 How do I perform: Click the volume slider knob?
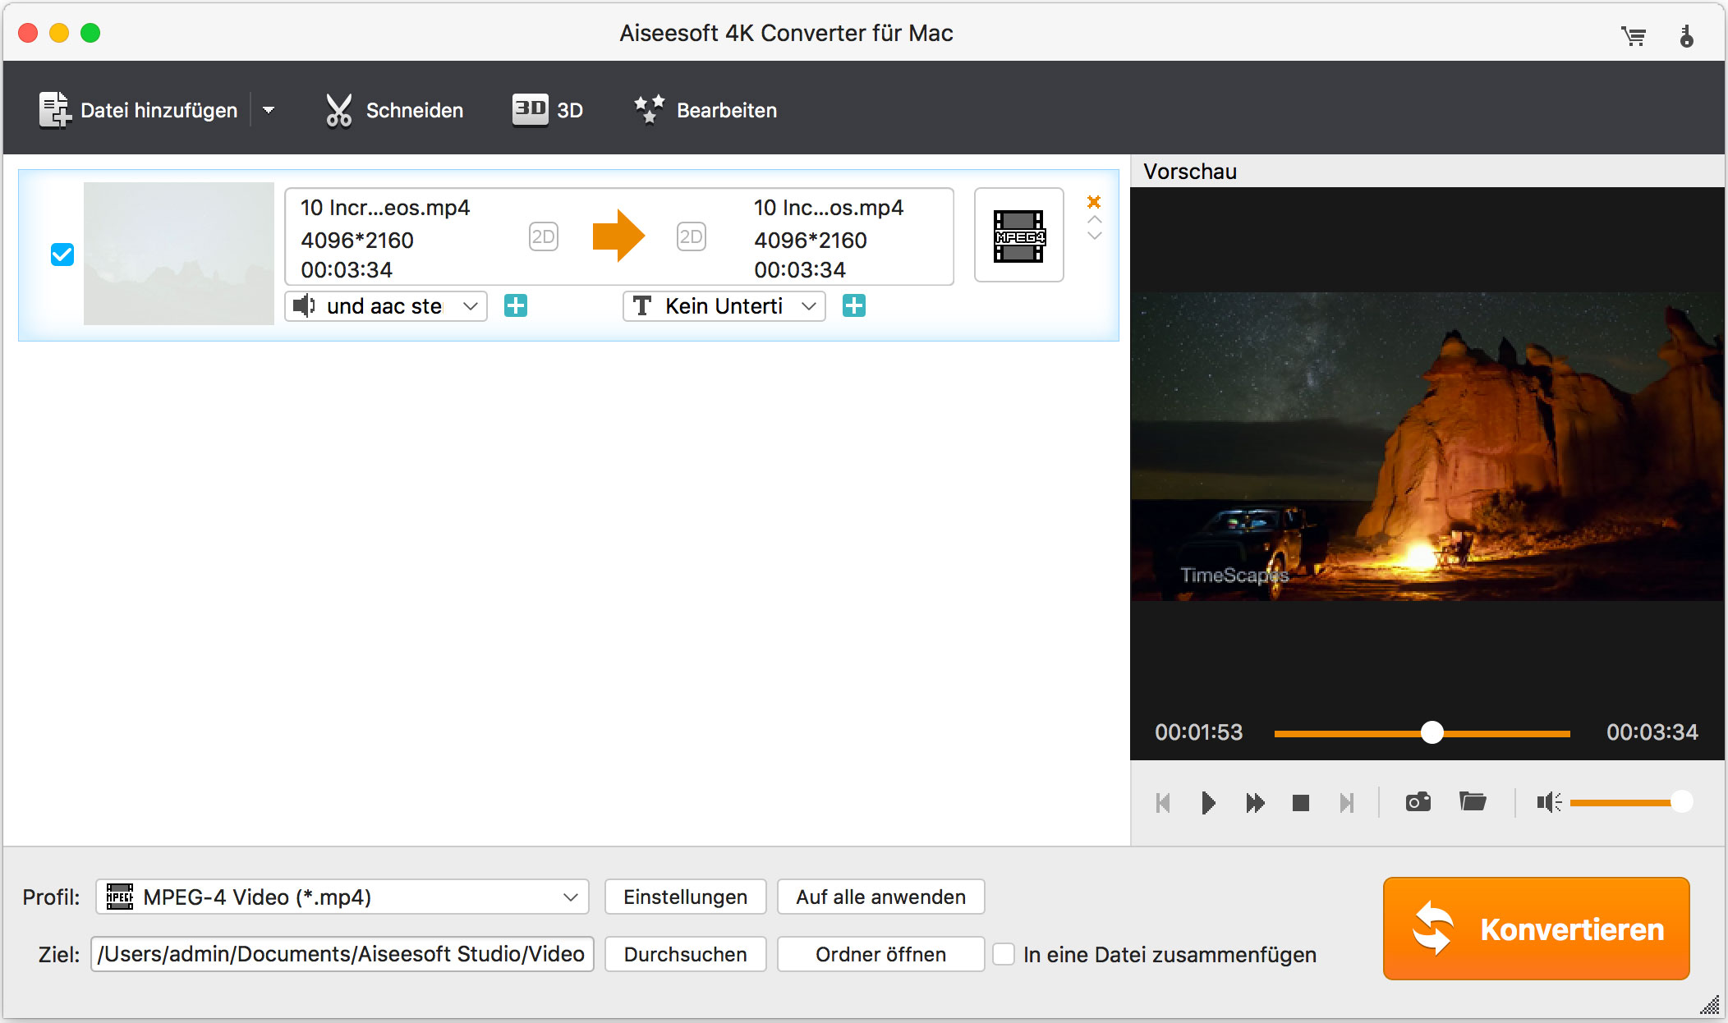click(x=1681, y=801)
